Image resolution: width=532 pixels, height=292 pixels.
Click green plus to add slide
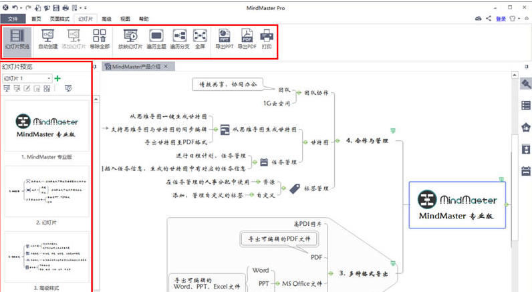pos(57,78)
